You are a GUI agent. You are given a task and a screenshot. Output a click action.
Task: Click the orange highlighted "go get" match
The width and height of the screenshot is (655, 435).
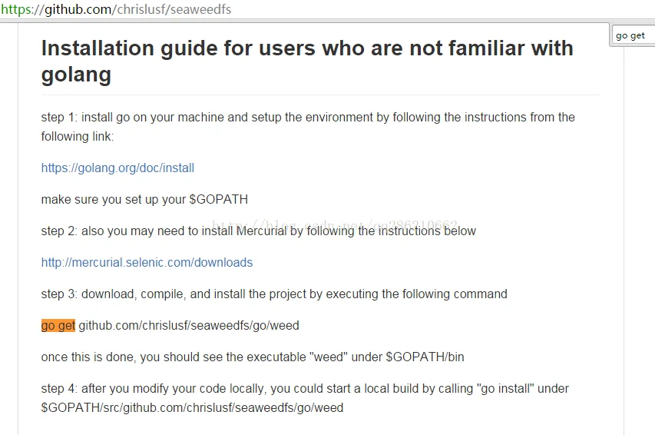coord(58,325)
